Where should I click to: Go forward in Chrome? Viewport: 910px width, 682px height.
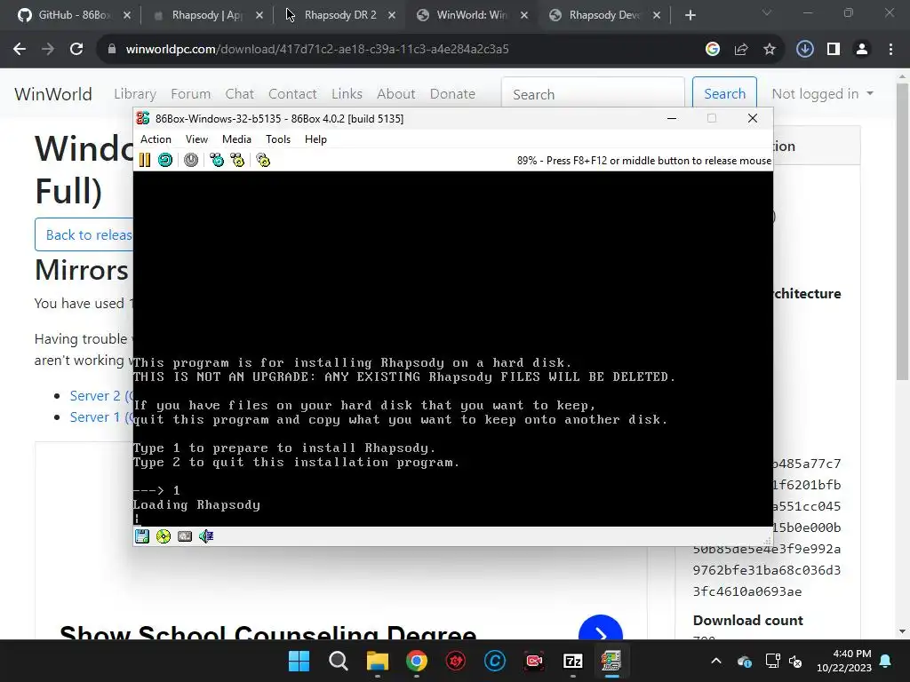pos(48,50)
